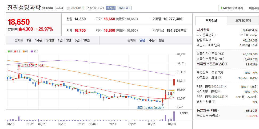
Task: Show the 월봉 monthly candle chart
Action: coord(162,40)
